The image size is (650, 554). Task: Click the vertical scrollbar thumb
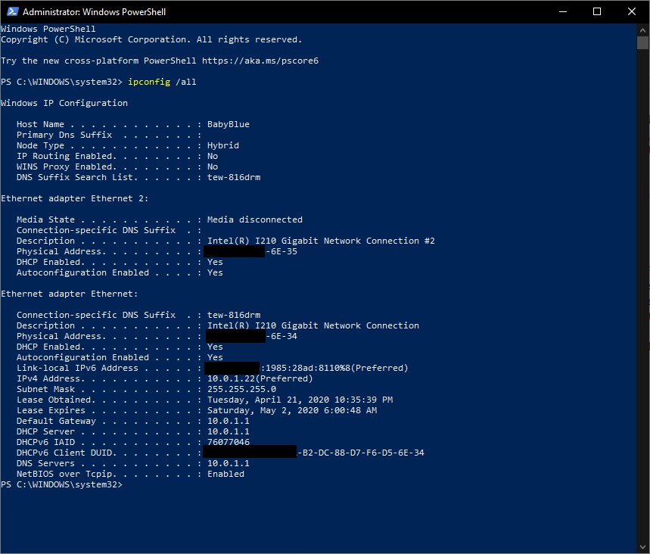point(642,42)
